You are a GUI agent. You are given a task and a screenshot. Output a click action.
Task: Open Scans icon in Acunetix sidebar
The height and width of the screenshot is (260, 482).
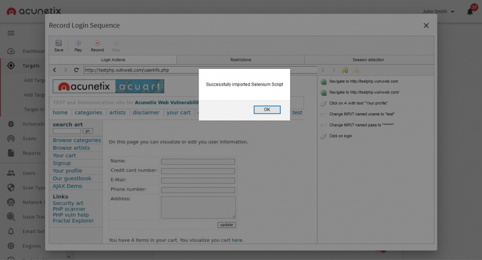[x=11, y=139]
